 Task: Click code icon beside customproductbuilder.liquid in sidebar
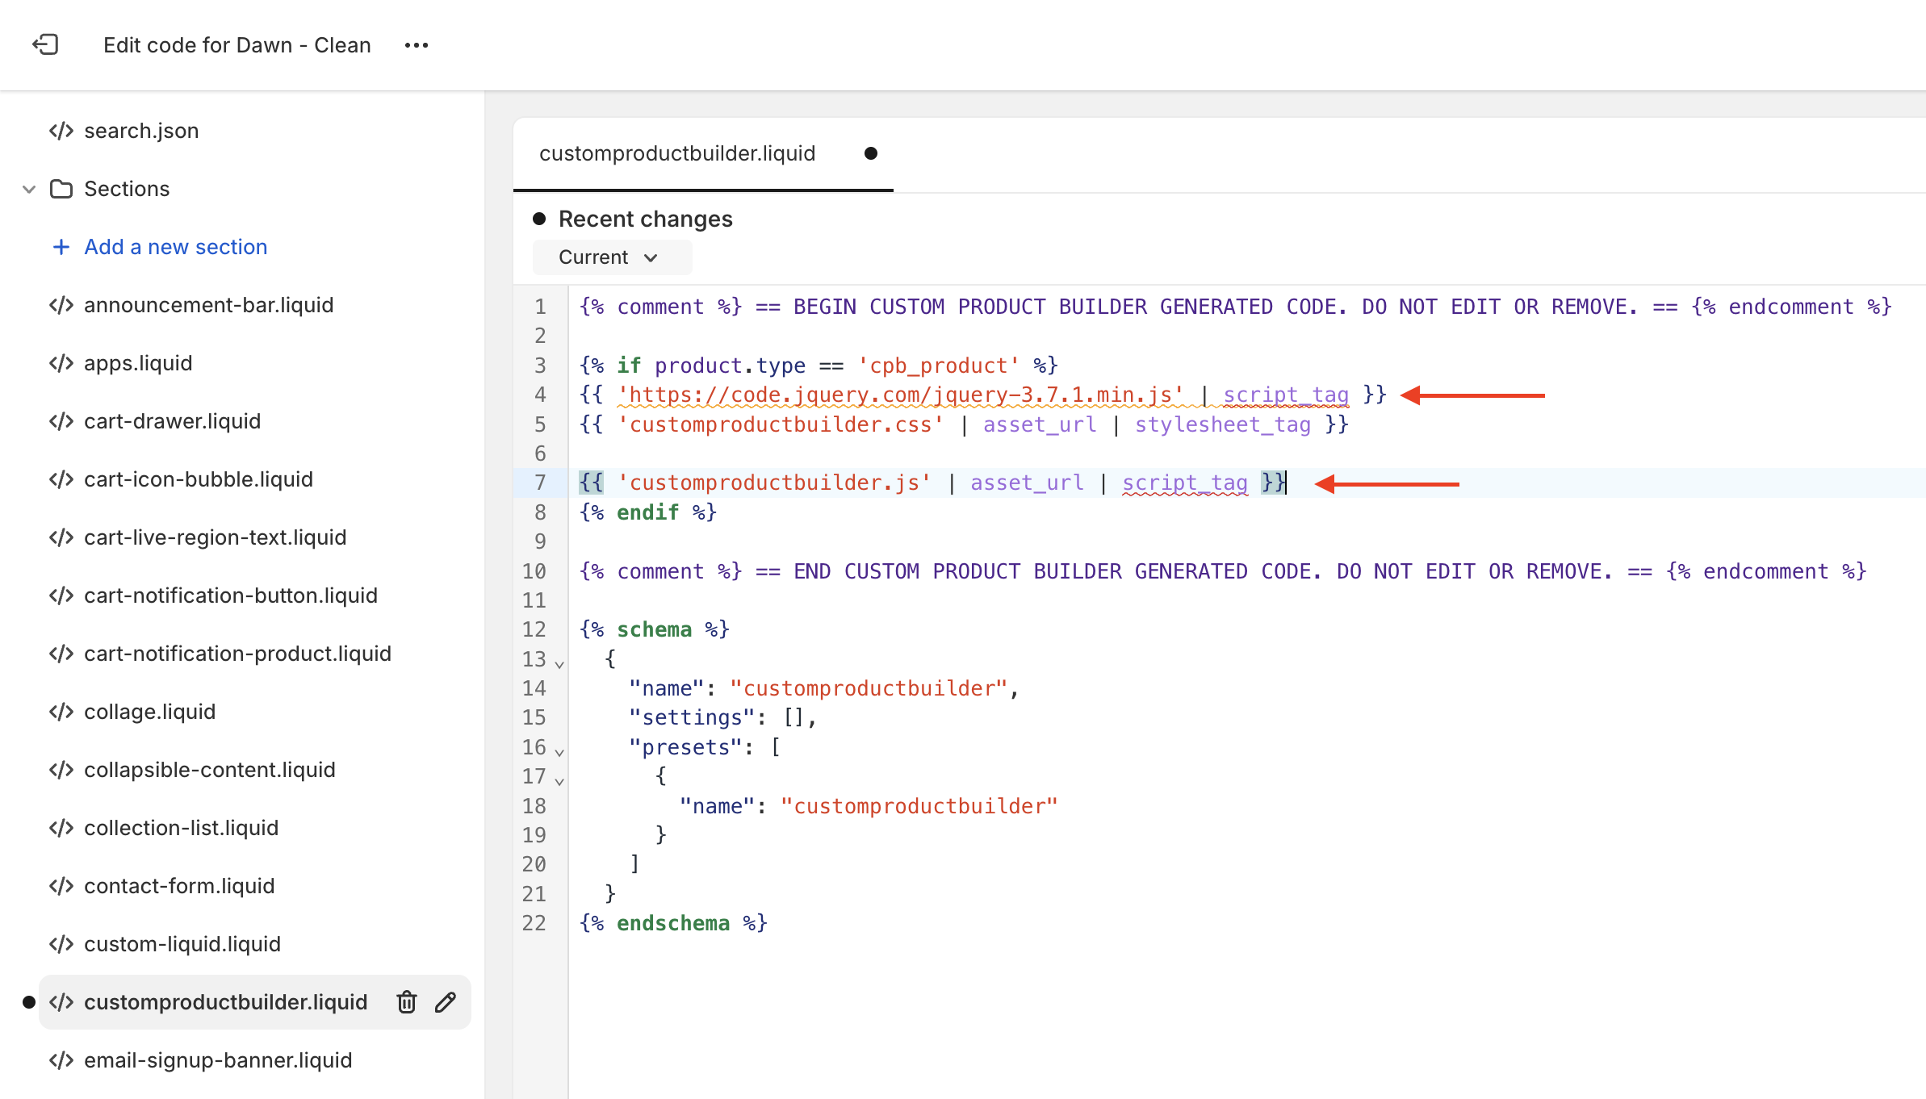coord(61,1002)
